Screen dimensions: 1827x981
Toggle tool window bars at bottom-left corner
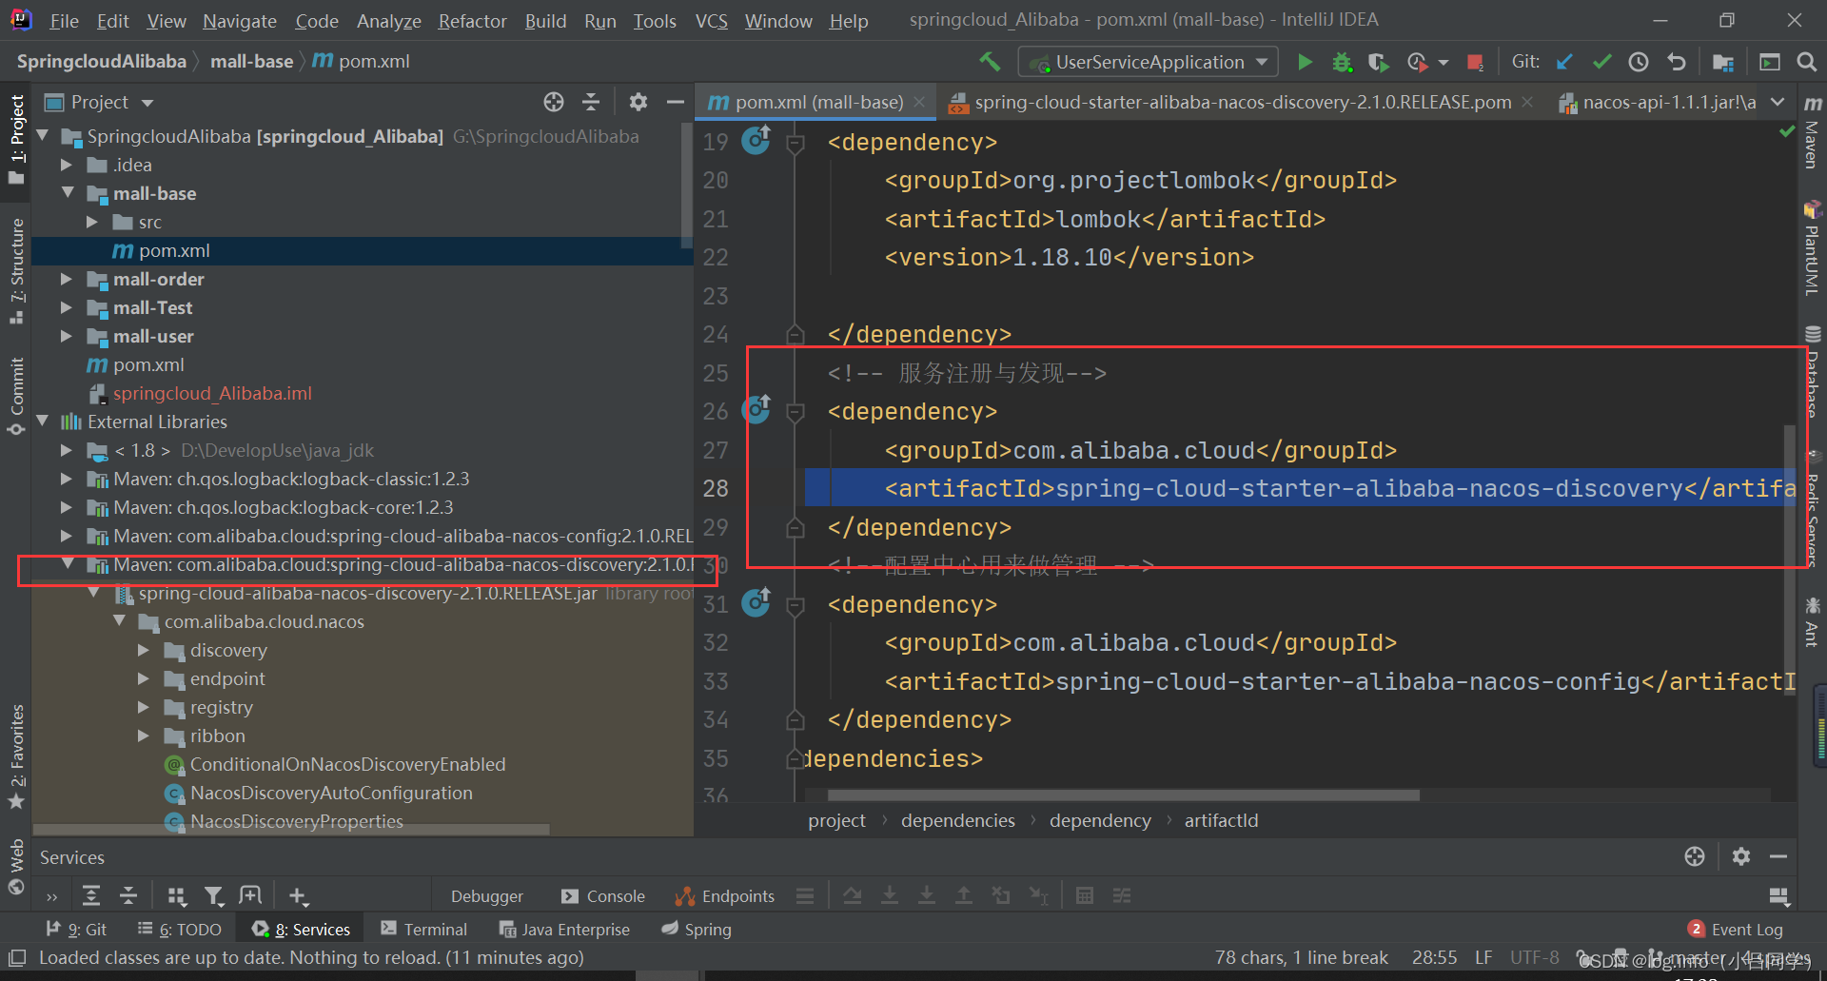pyautogui.click(x=16, y=957)
